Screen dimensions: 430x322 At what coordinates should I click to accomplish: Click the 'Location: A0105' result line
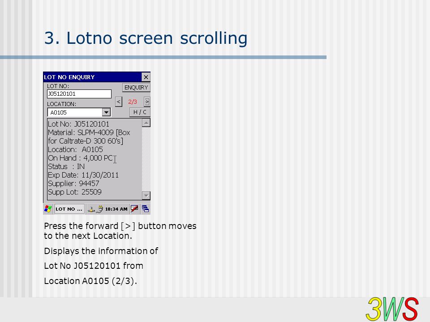click(75, 149)
